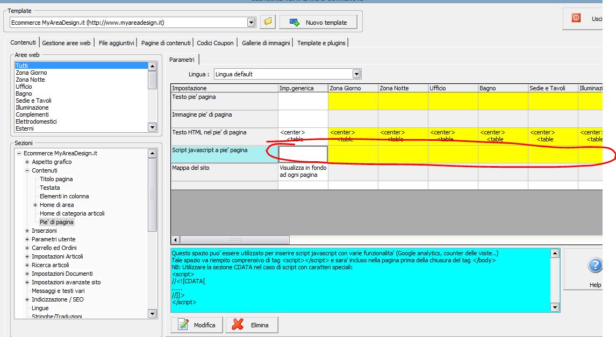
Task: Expand the Impostazioni Documenti node
Action: [x=27, y=274]
